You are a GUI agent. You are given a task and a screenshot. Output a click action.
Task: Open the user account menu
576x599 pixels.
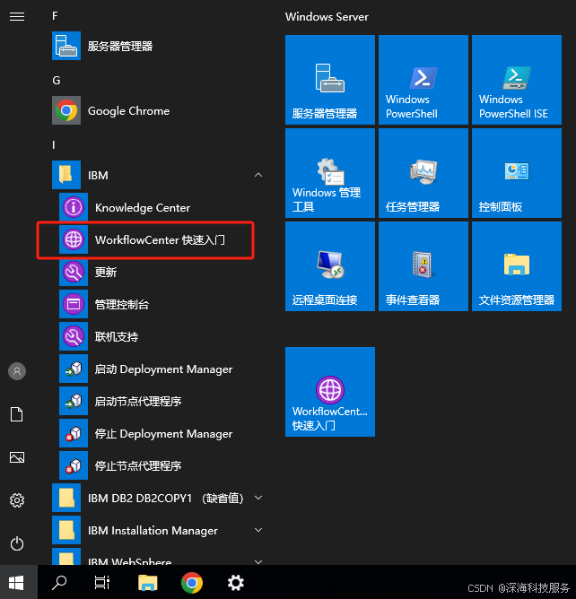pyautogui.click(x=17, y=371)
